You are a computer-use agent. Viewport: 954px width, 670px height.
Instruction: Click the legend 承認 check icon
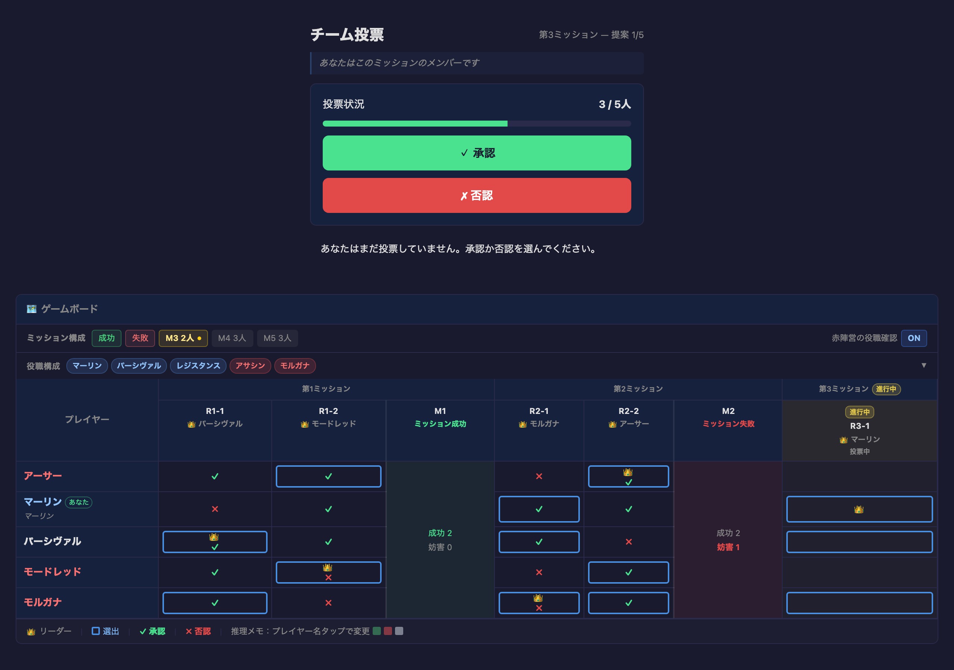[x=142, y=631]
